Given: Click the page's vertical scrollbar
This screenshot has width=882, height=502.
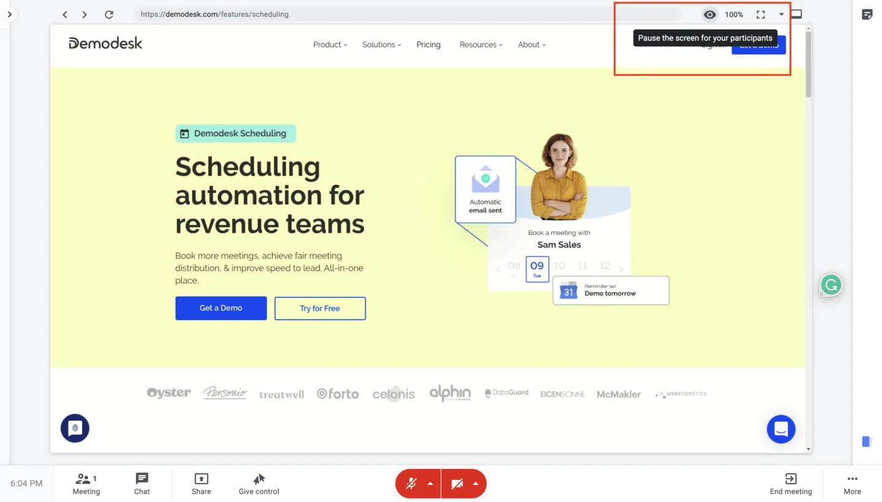Looking at the screenshot, I should click(x=809, y=64).
